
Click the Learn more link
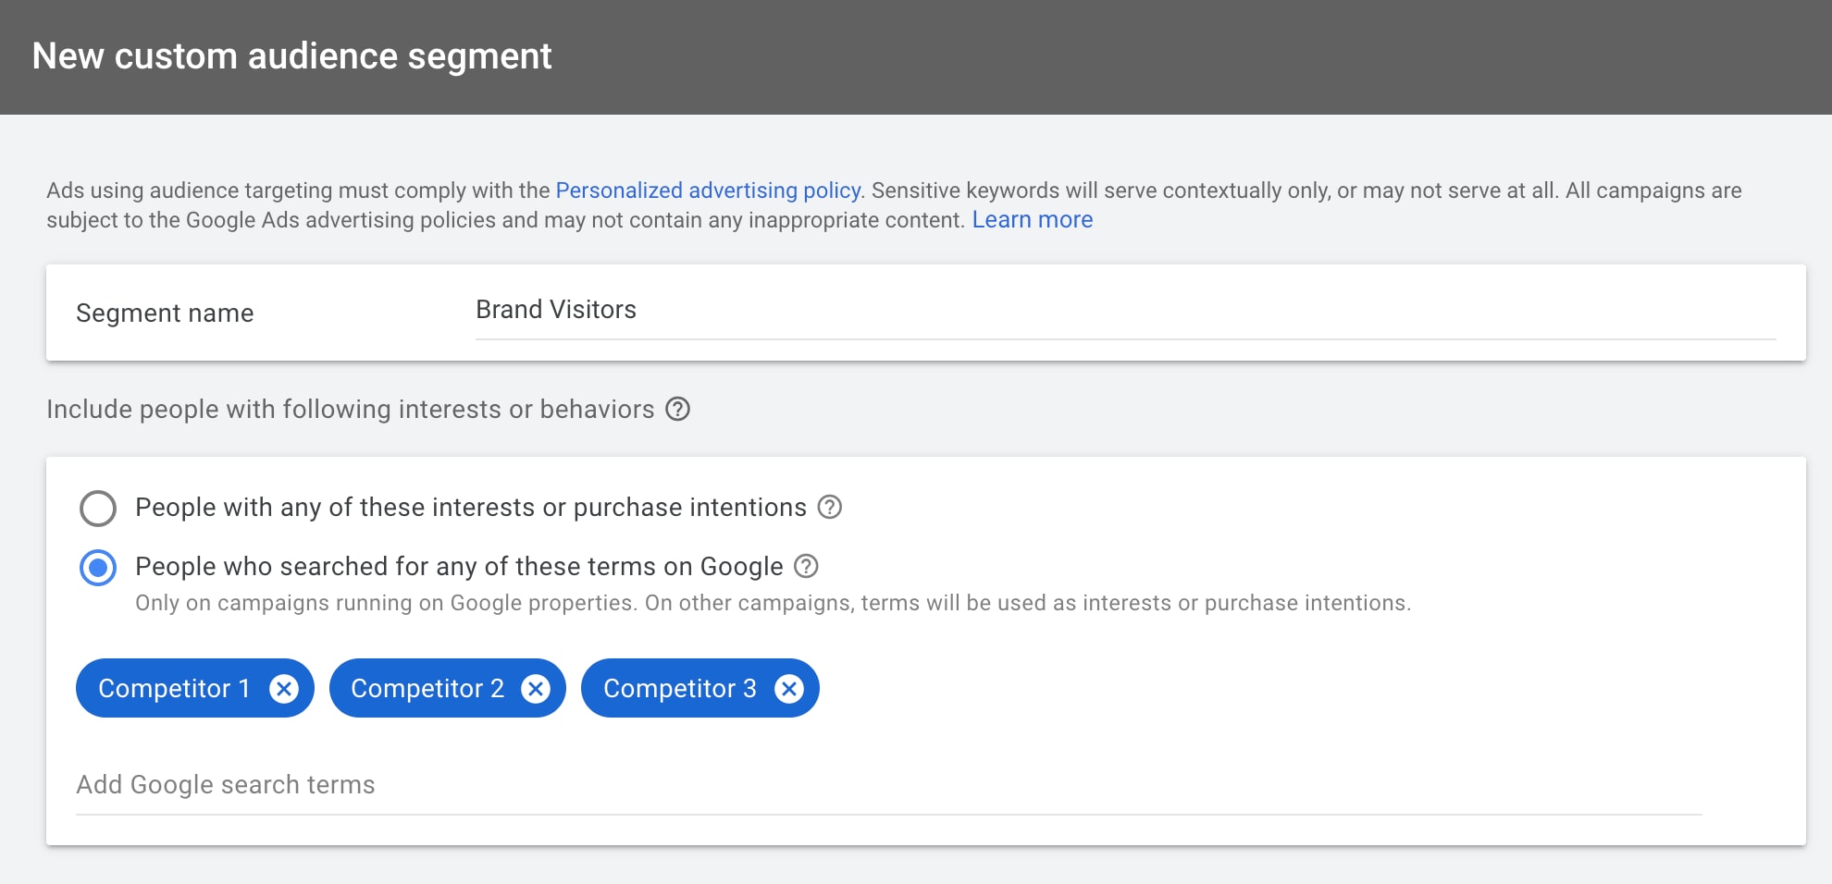click(1033, 220)
